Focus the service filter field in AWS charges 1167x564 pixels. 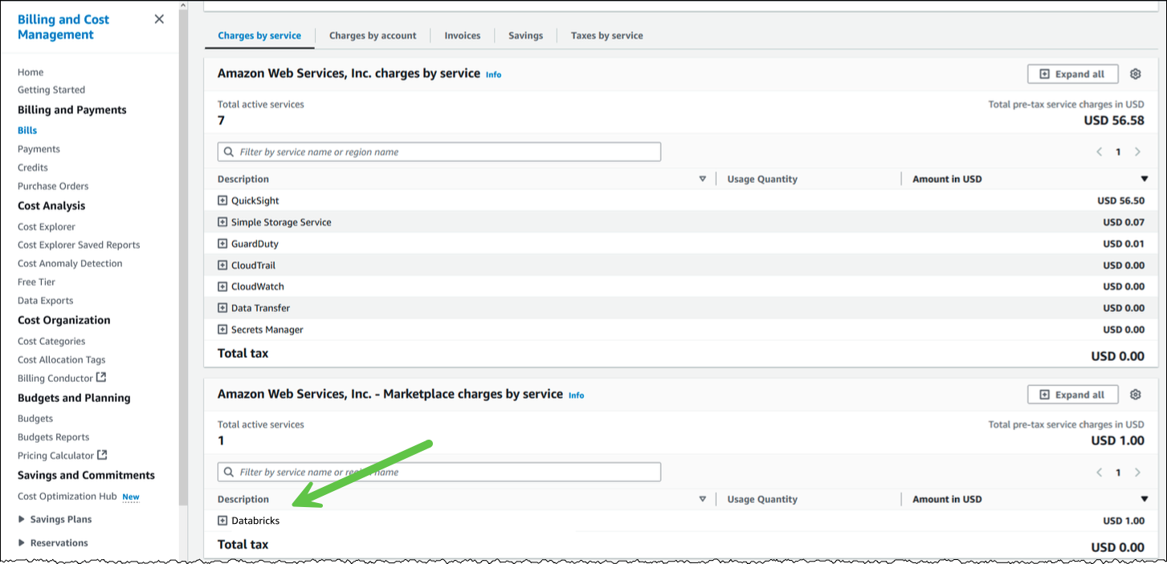coord(439,152)
